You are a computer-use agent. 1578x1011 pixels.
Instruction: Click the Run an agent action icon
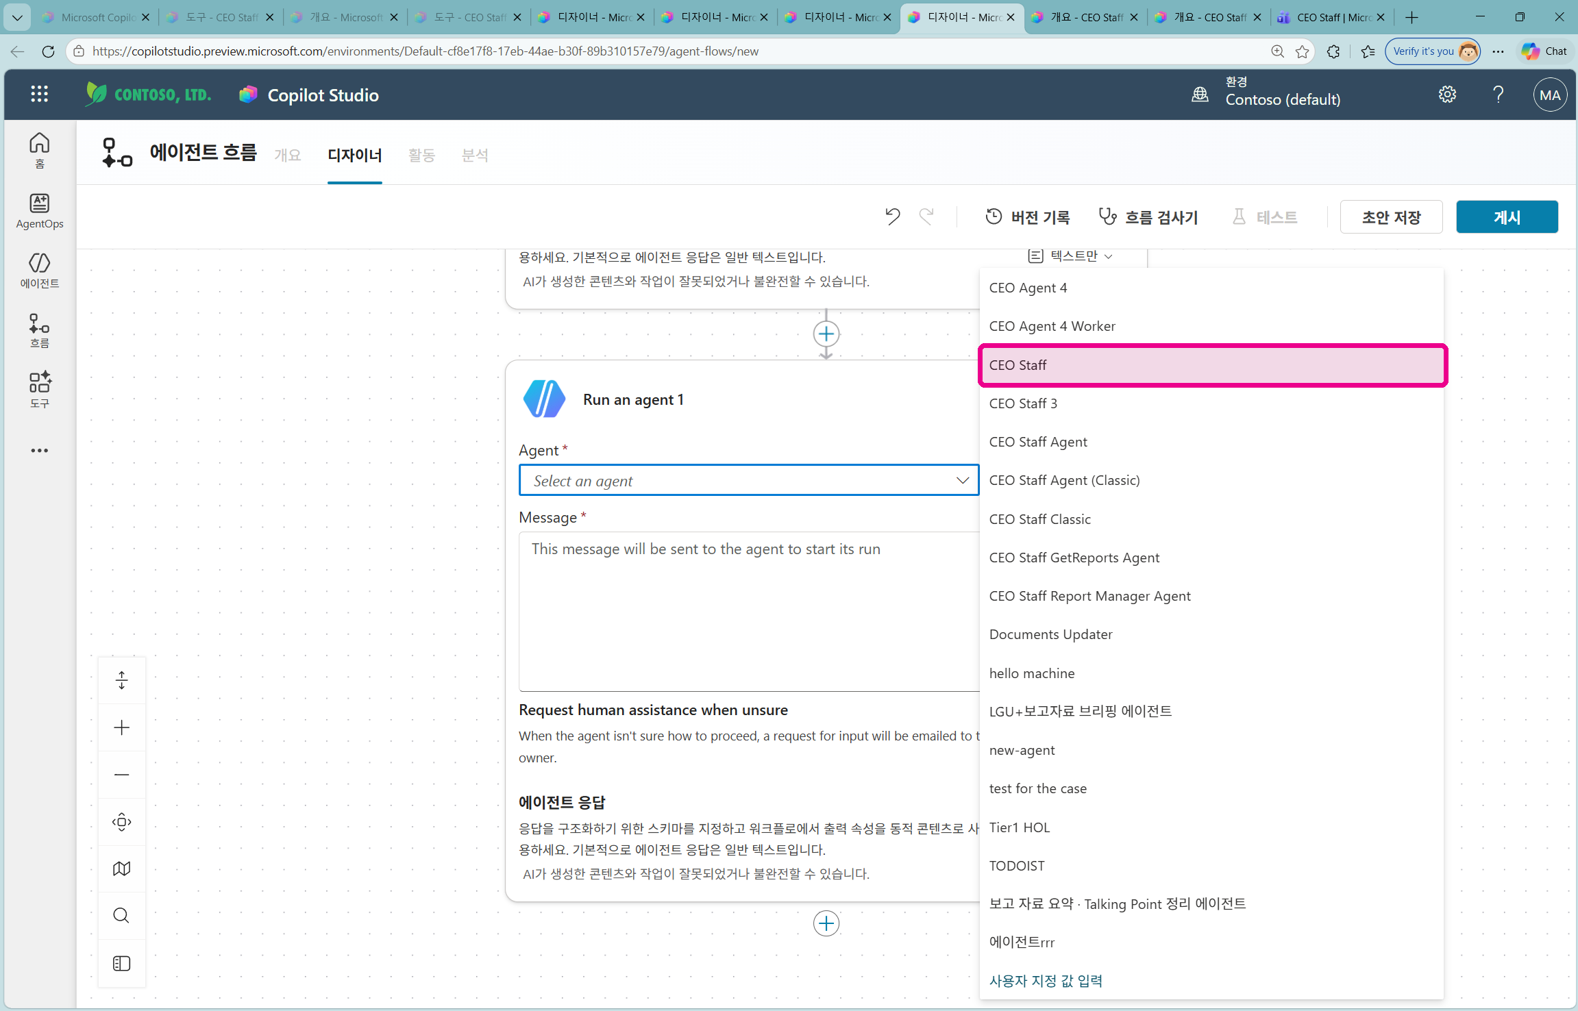point(544,399)
